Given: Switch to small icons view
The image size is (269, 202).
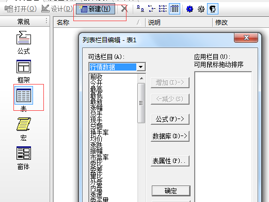Looking at the screenshot, I should (x=152, y=9).
